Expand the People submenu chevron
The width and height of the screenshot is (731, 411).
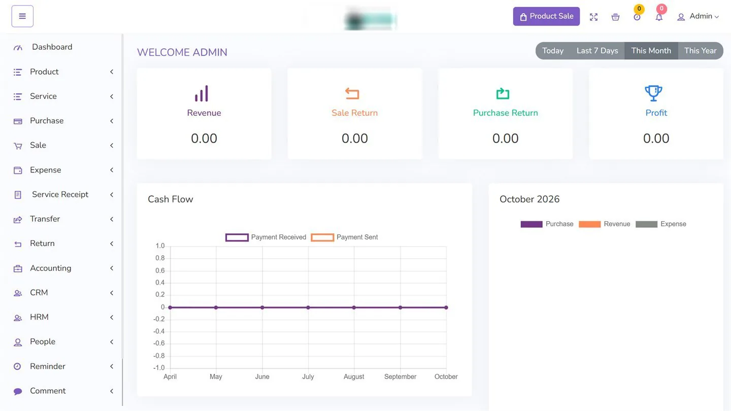112,342
